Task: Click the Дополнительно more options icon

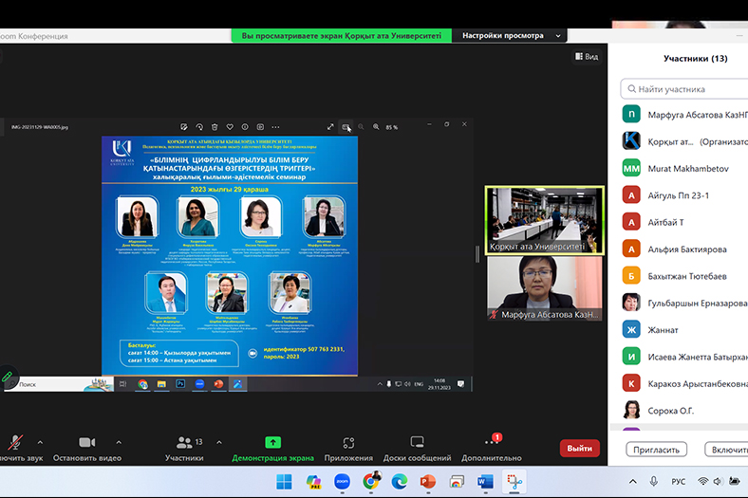Action: pos(491,443)
